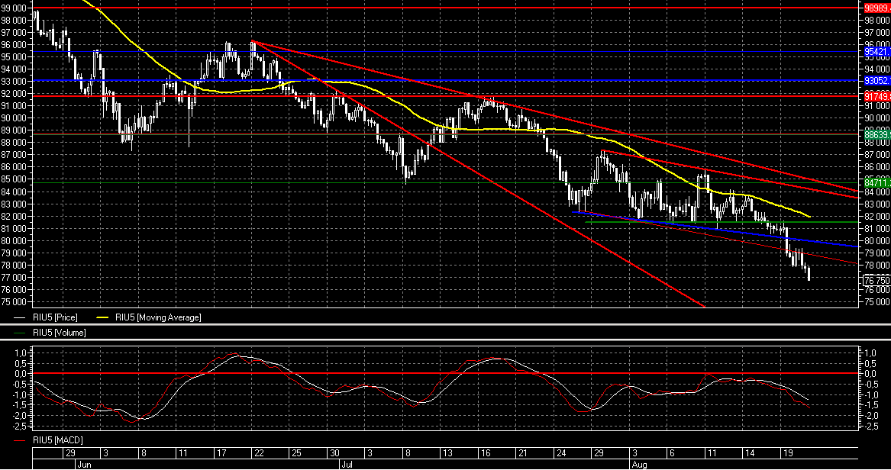Select the Jul month label on timeline
The width and height of the screenshot is (891, 470).
345,463
